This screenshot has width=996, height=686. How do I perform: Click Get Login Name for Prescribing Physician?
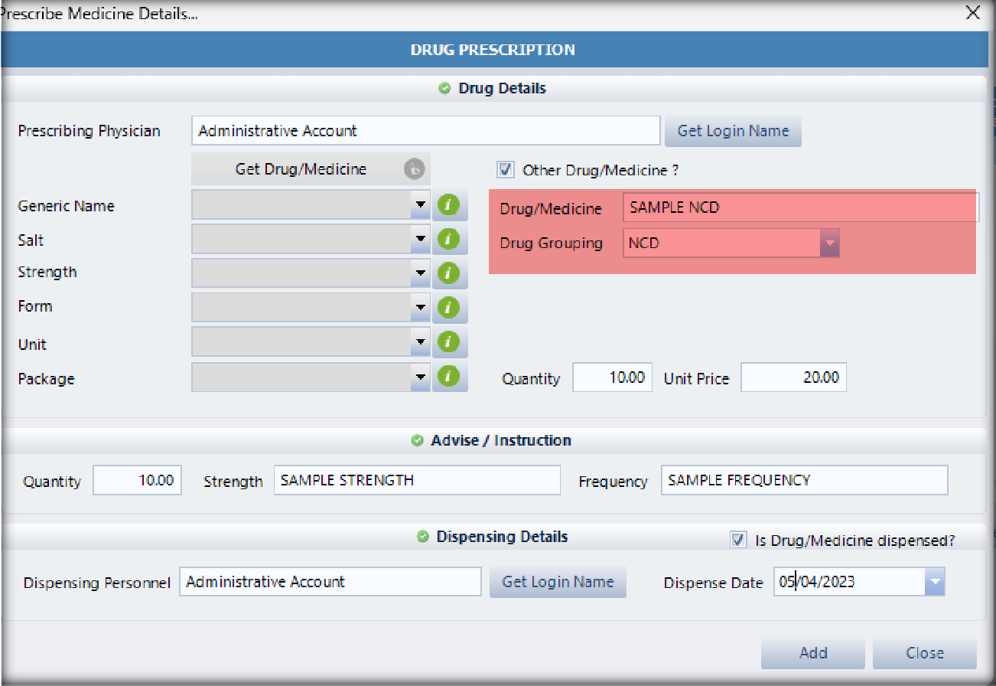coord(732,131)
